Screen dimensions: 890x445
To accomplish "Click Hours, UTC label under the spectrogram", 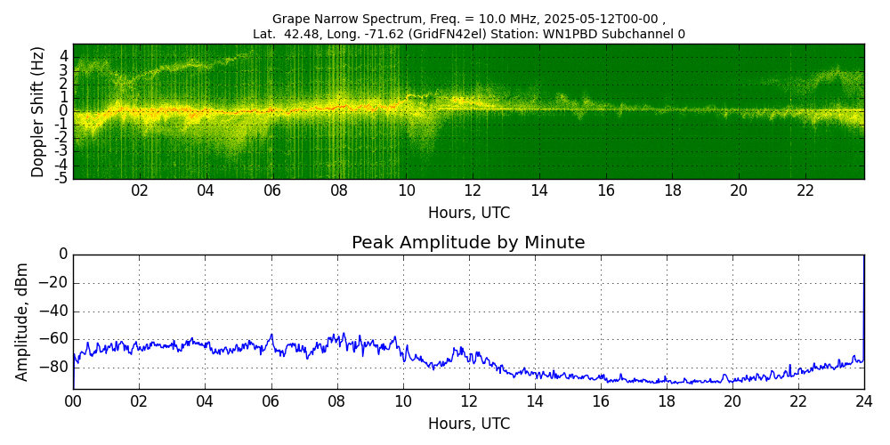I will [468, 214].
